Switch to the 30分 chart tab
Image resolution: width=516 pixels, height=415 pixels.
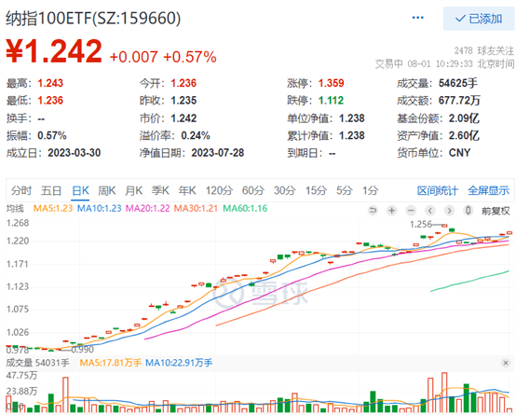click(285, 190)
